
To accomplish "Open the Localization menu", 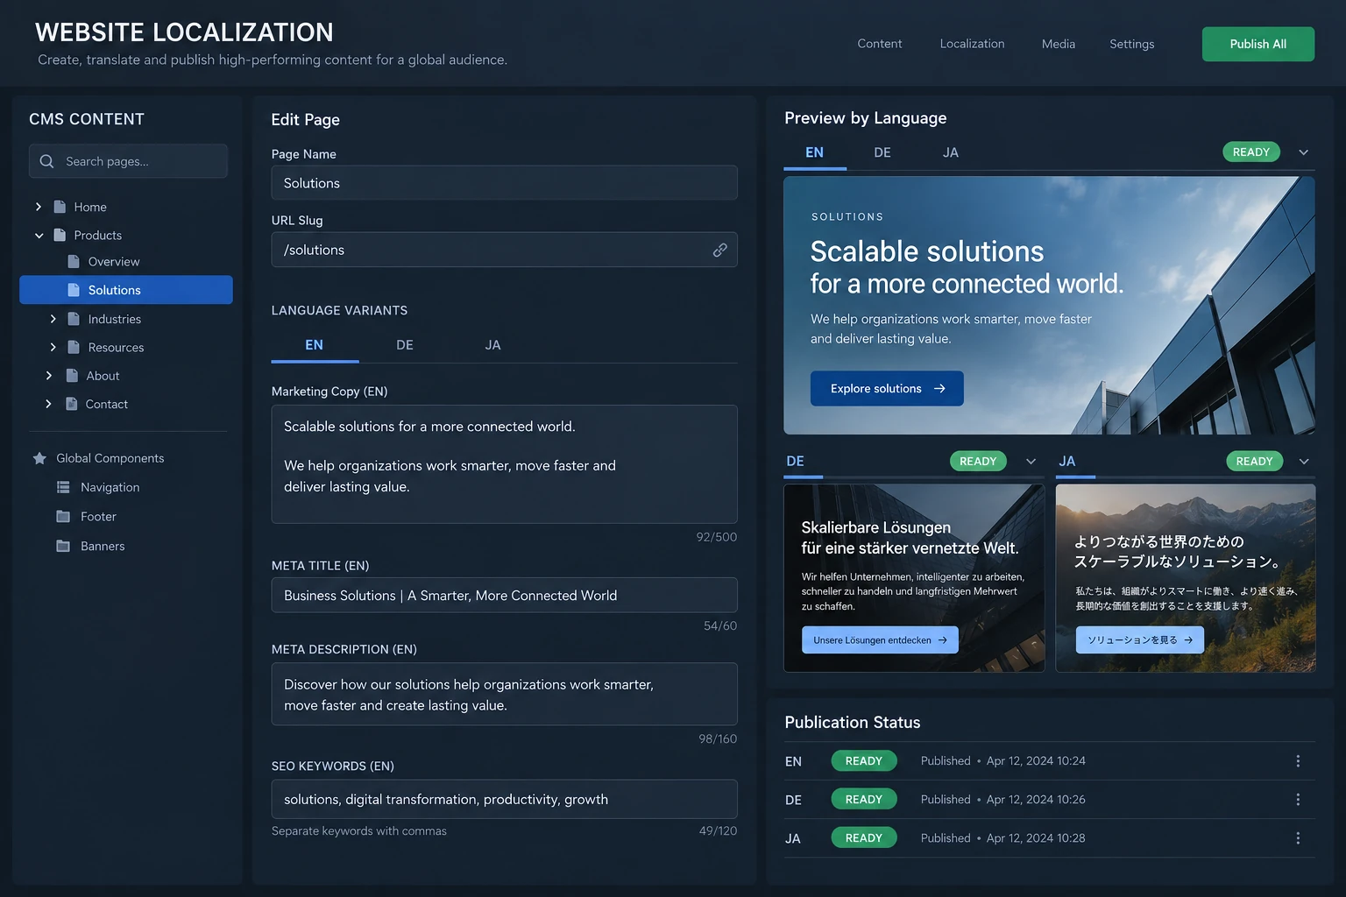I will [972, 44].
